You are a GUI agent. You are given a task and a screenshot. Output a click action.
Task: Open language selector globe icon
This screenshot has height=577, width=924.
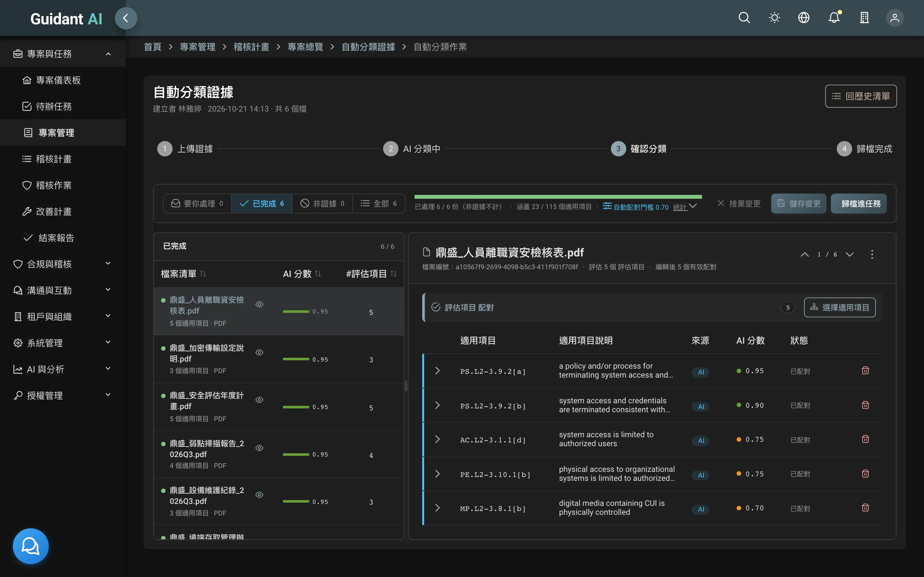click(804, 18)
